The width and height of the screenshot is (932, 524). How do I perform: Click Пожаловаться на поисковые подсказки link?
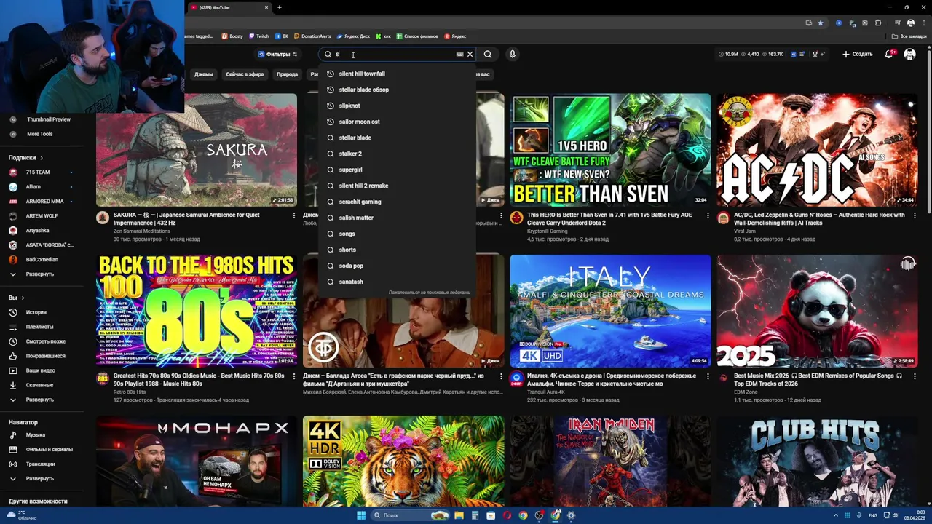tap(430, 293)
